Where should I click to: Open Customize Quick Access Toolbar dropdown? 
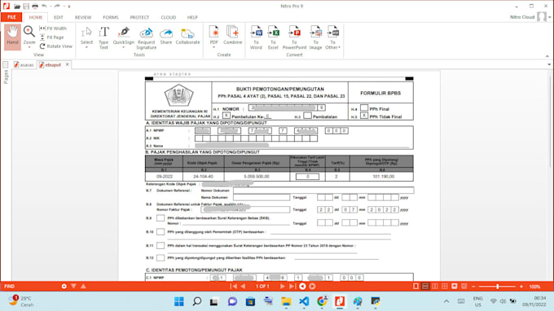click(69, 7)
